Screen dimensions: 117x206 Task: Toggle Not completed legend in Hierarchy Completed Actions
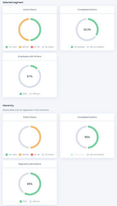(x=95, y=154)
